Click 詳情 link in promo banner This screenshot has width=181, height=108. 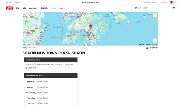[x=97, y=2]
